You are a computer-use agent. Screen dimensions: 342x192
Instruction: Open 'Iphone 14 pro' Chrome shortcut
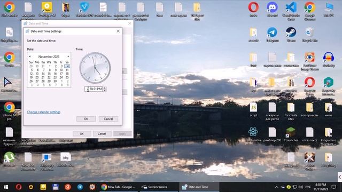point(9,111)
